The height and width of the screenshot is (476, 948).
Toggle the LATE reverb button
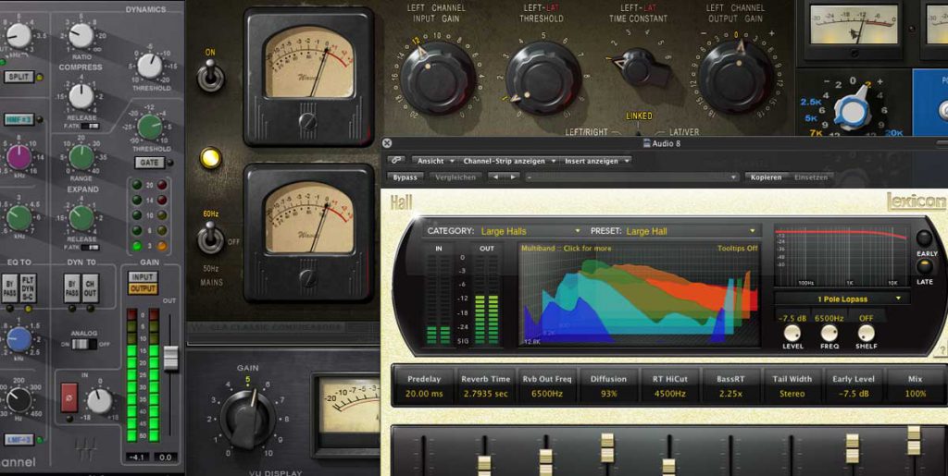coord(925,267)
